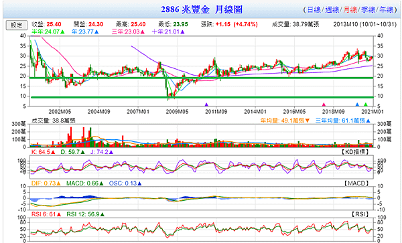Click the 2011M09 date axis label
The height and width of the screenshot is (243, 402).
point(216,112)
